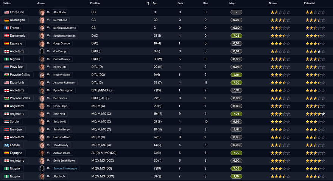
Task: Click the person icon next to Calvin Bassey
Action: point(48,59)
